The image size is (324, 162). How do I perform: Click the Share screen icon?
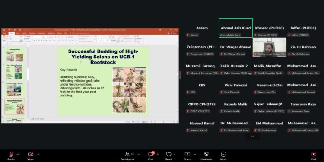click(187, 154)
